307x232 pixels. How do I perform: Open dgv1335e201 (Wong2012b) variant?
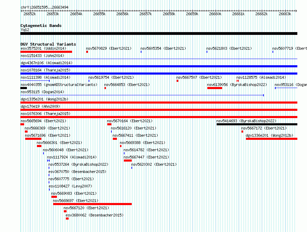pyautogui.click(x=44, y=99)
